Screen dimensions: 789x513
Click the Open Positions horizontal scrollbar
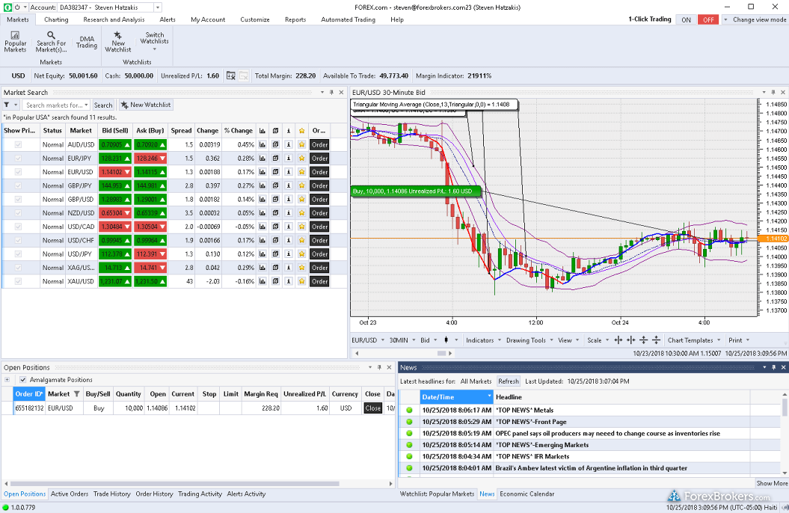point(174,484)
